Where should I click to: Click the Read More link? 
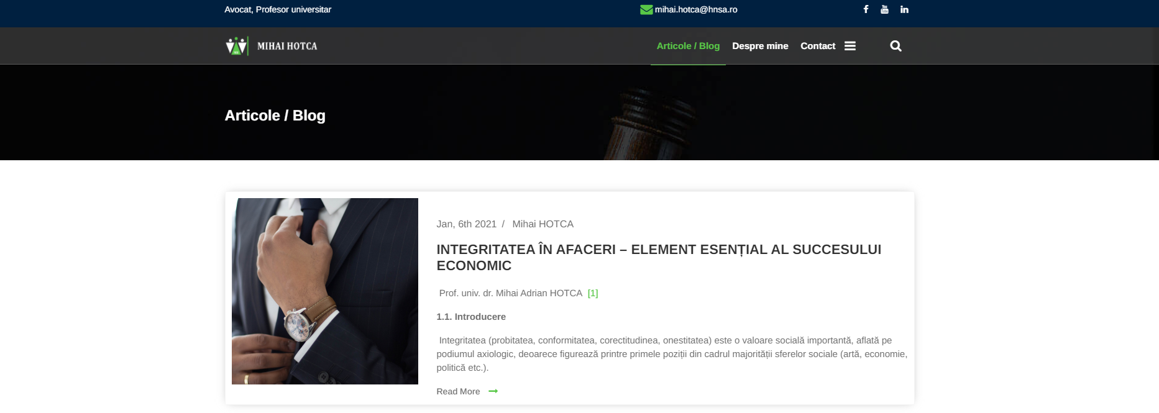click(x=458, y=391)
